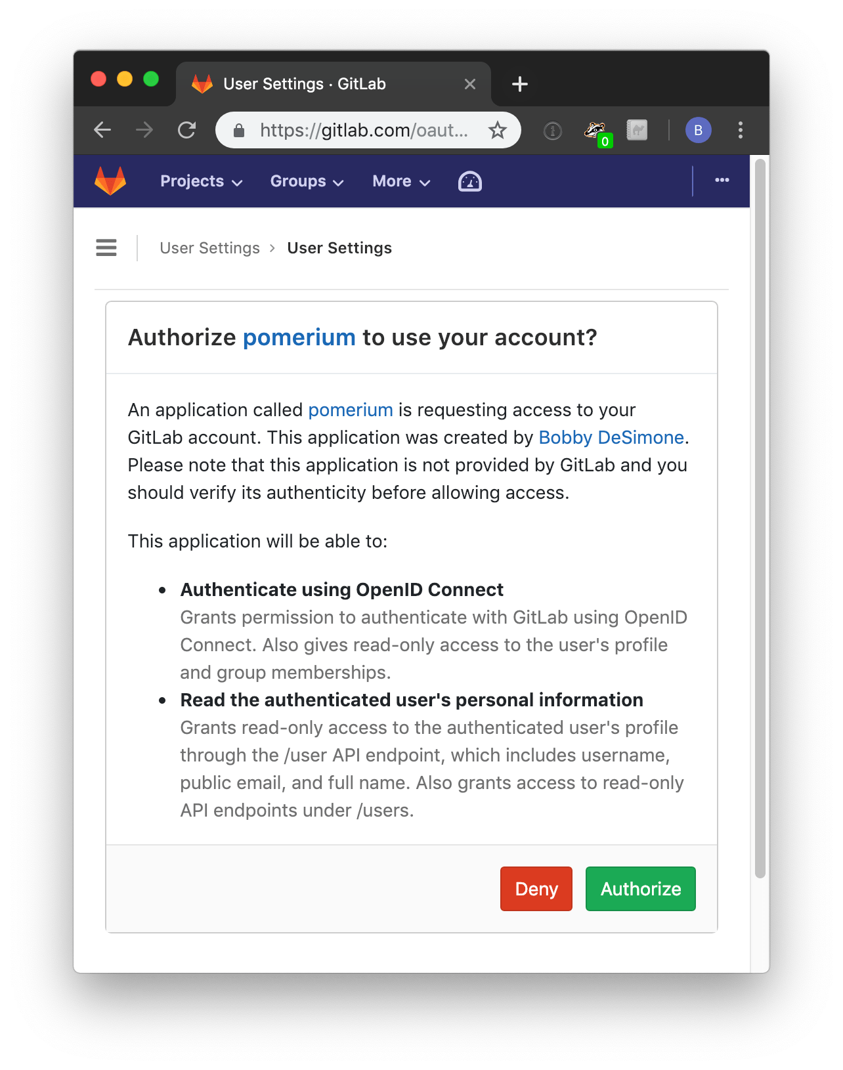The image size is (843, 1070).
Task: Expand the More dropdown
Action: coord(401,181)
